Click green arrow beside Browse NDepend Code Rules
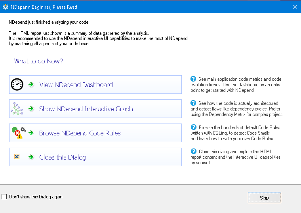 tap(31, 133)
